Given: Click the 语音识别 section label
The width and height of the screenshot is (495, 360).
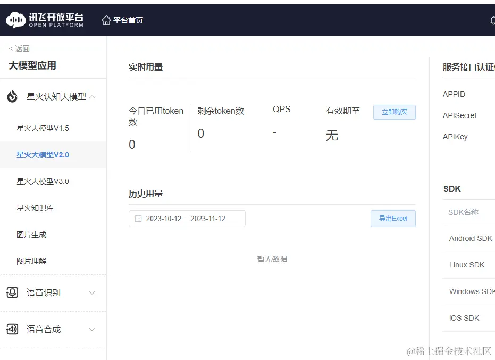Looking at the screenshot, I should (44, 292).
